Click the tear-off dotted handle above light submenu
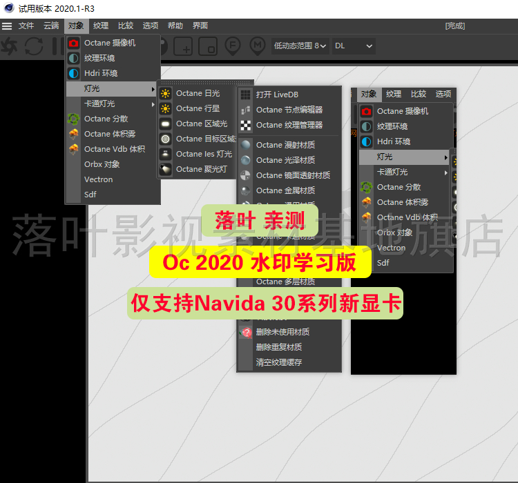This screenshot has height=483, width=518. pyautogui.click(x=205, y=83)
